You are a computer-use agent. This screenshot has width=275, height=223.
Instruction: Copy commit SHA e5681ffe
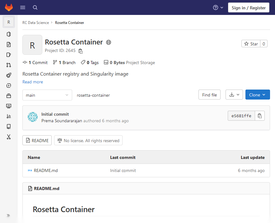click(260, 116)
